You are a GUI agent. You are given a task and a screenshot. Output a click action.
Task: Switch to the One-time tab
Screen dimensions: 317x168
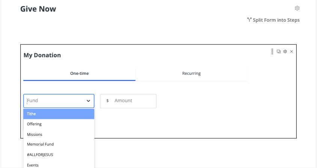79,73
